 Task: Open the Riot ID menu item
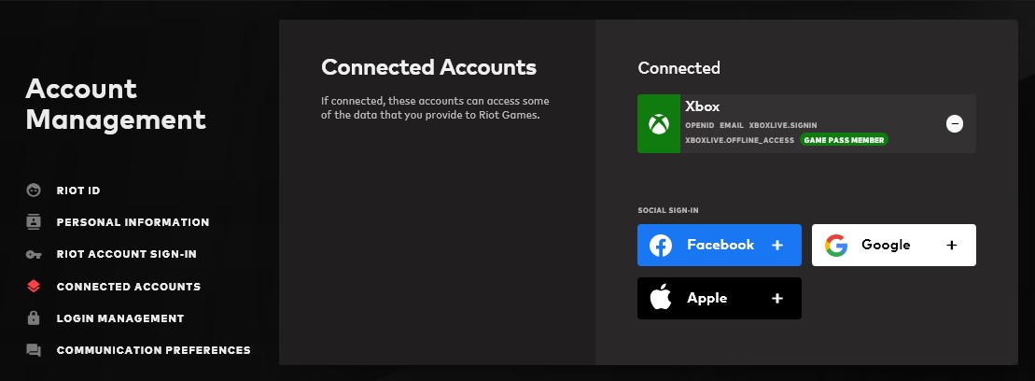78,190
